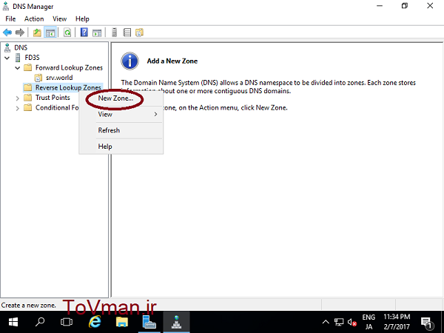
Task: Select the Forward Lookup Zones label
Action: point(69,67)
